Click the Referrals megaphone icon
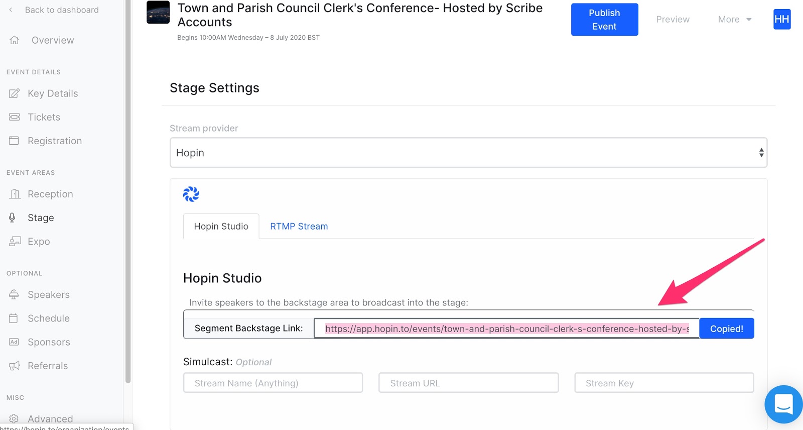 (15, 366)
